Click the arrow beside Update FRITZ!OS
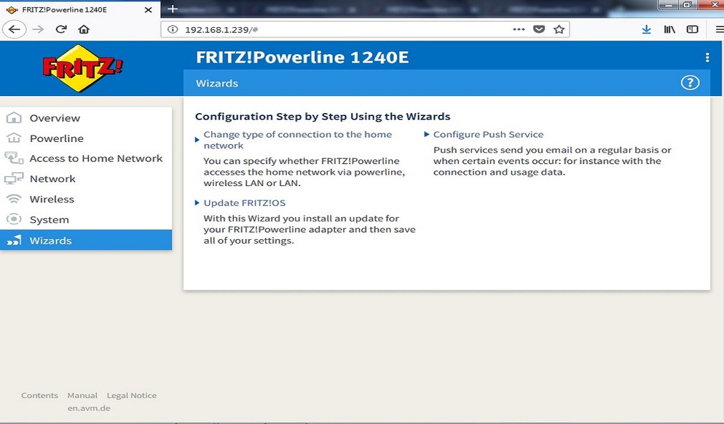Image resolution: width=724 pixels, height=424 pixels. tap(198, 203)
